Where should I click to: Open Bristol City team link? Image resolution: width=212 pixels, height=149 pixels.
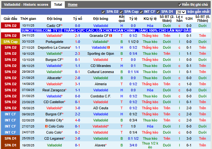pyautogui.click(x=55, y=120)
